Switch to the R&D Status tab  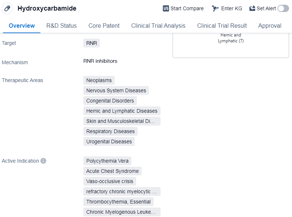click(62, 26)
